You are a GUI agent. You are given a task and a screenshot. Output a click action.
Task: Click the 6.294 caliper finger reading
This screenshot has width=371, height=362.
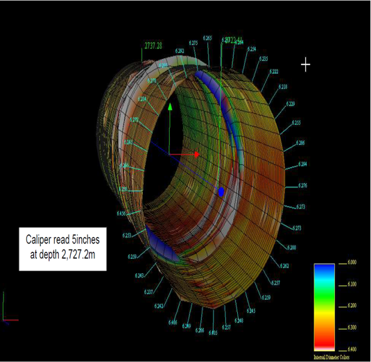[302, 164]
